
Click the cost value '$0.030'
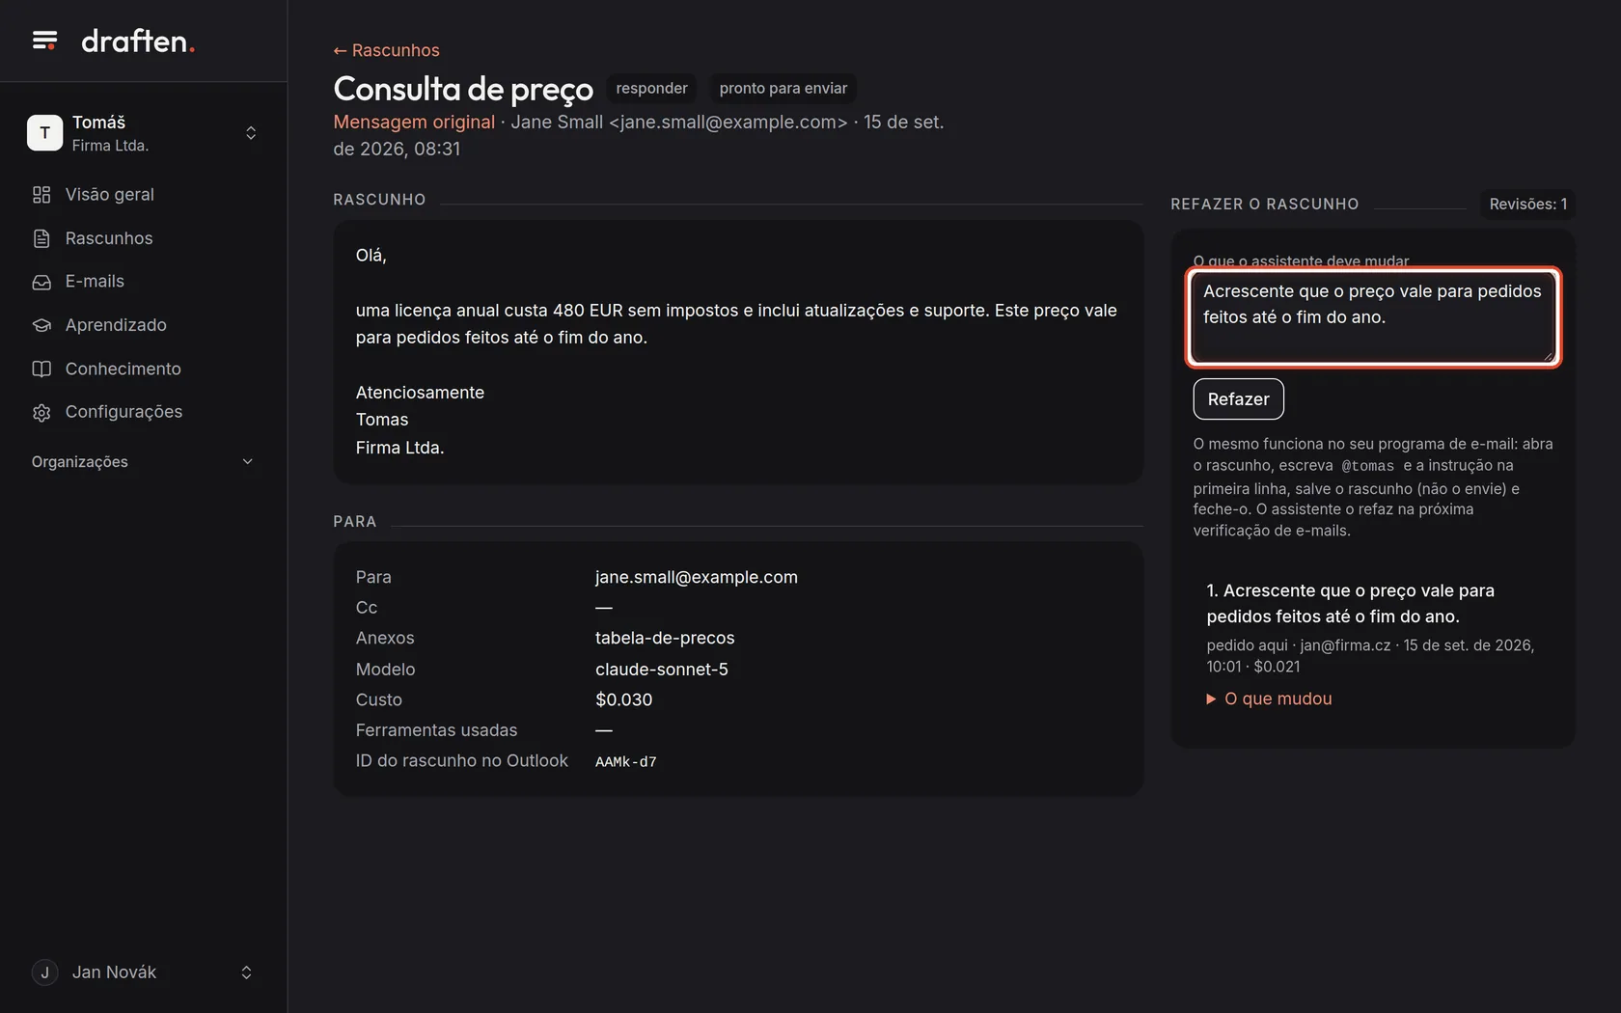pos(623,699)
